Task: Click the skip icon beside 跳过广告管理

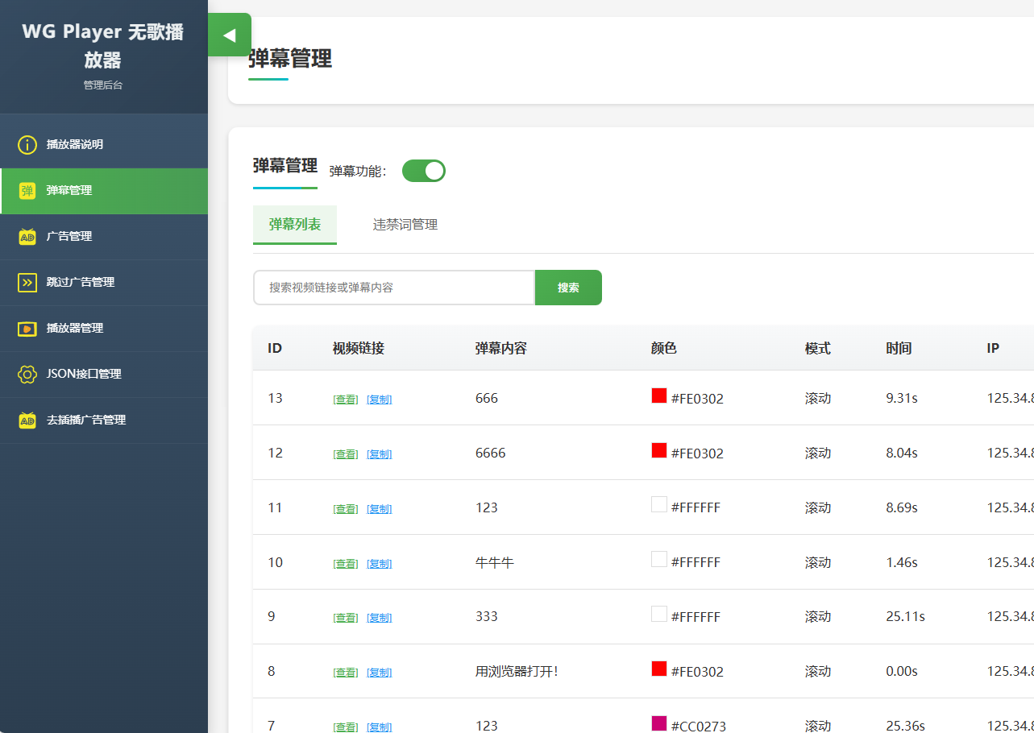Action: (27, 283)
